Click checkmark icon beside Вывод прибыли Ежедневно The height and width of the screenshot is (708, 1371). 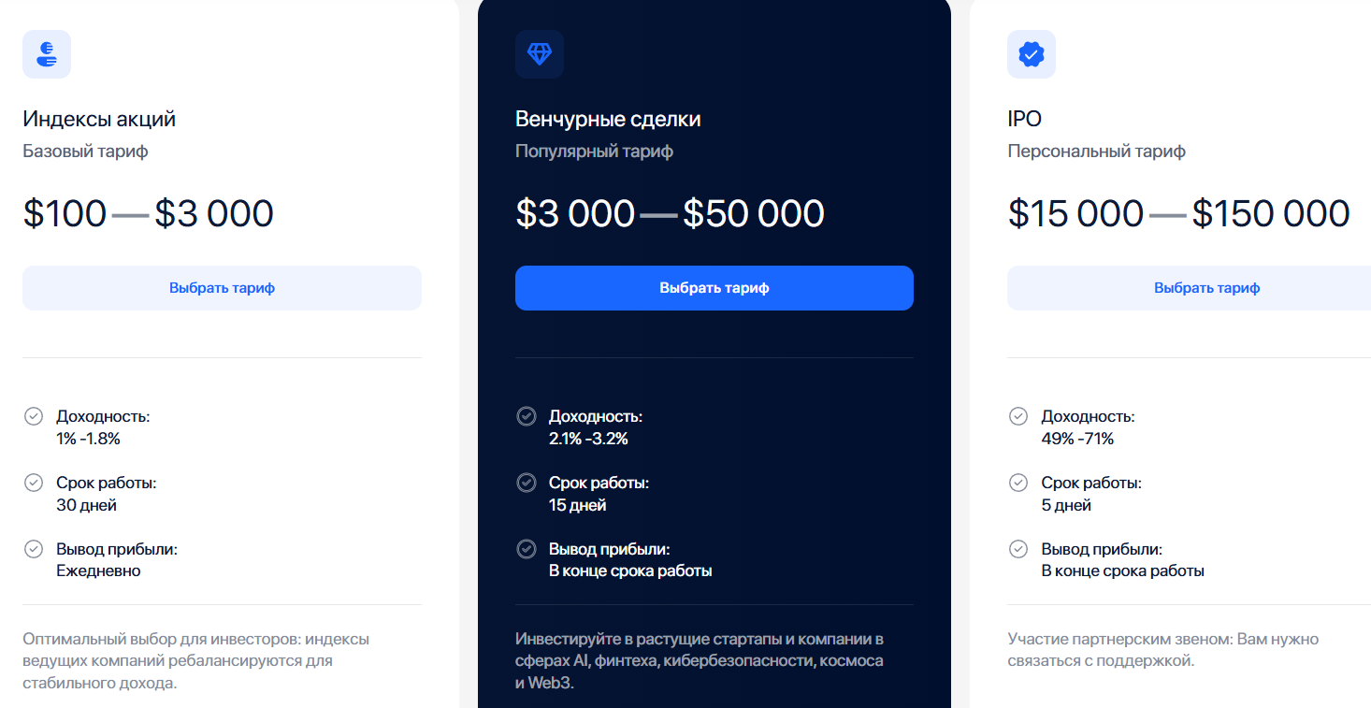point(34,549)
